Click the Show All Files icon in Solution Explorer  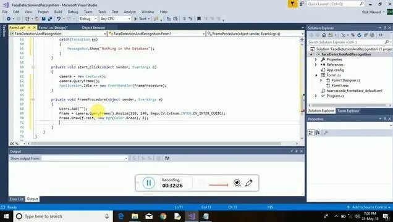(x=372, y=35)
